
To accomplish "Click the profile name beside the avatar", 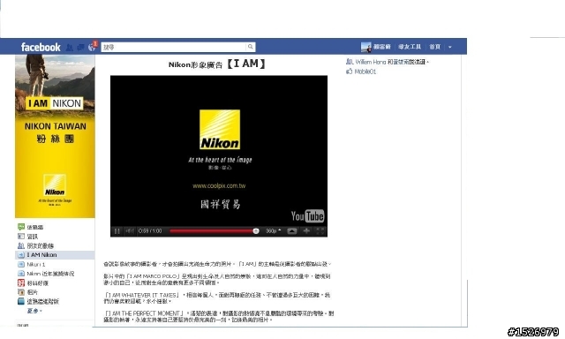I will click(382, 47).
